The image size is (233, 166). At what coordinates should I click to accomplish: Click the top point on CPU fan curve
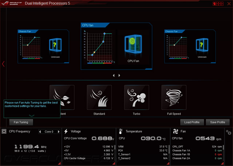point(104,34)
